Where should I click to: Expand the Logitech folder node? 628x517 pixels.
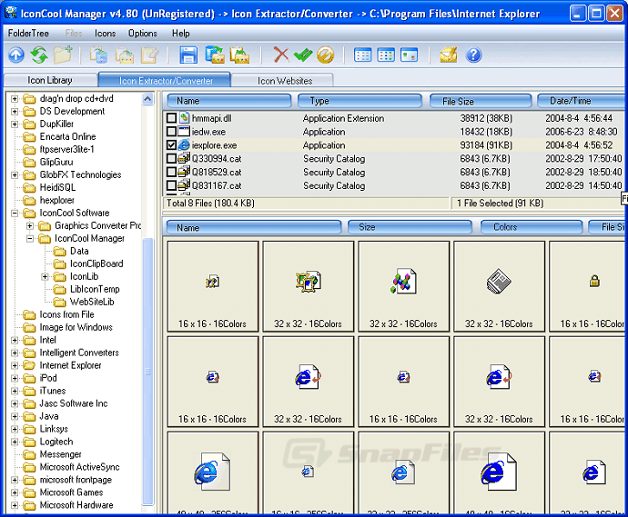[x=15, y=442]
